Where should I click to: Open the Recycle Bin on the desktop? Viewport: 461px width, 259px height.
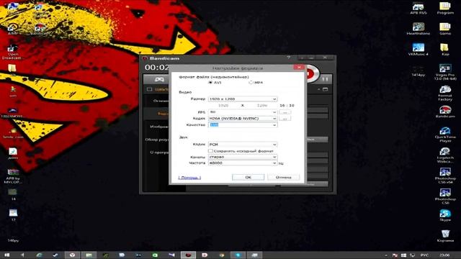[445, 236]
